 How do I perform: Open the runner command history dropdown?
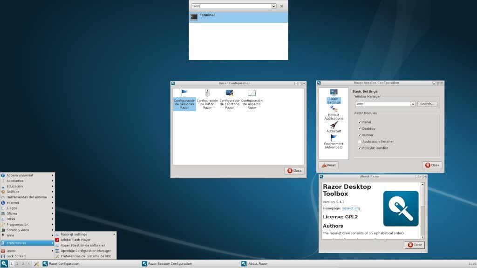coord(273,7)
